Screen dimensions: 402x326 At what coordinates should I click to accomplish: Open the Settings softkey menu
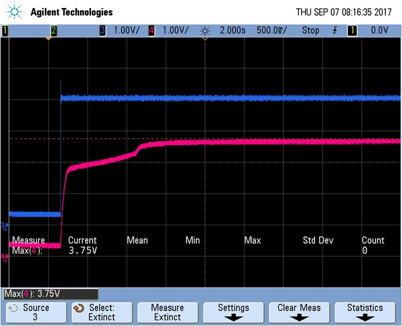tap(233, 312)
